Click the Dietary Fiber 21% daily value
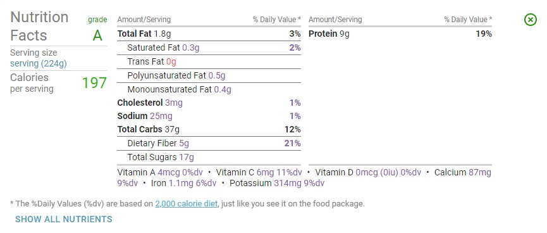547x233 pixels. (292, 143)
